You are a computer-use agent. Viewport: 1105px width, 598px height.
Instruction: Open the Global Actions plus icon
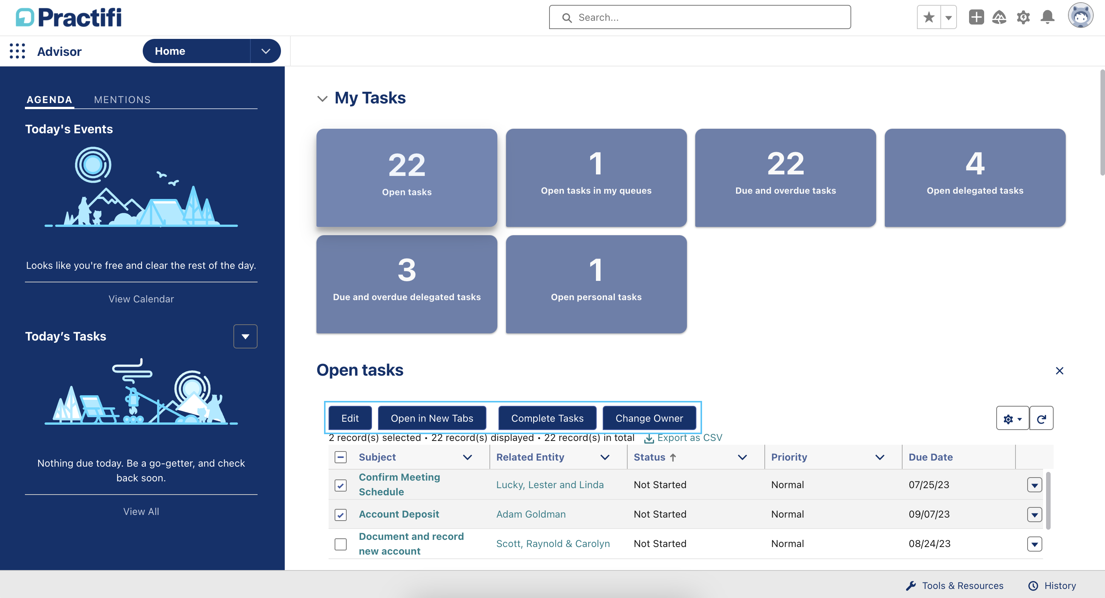click(976, 17)
